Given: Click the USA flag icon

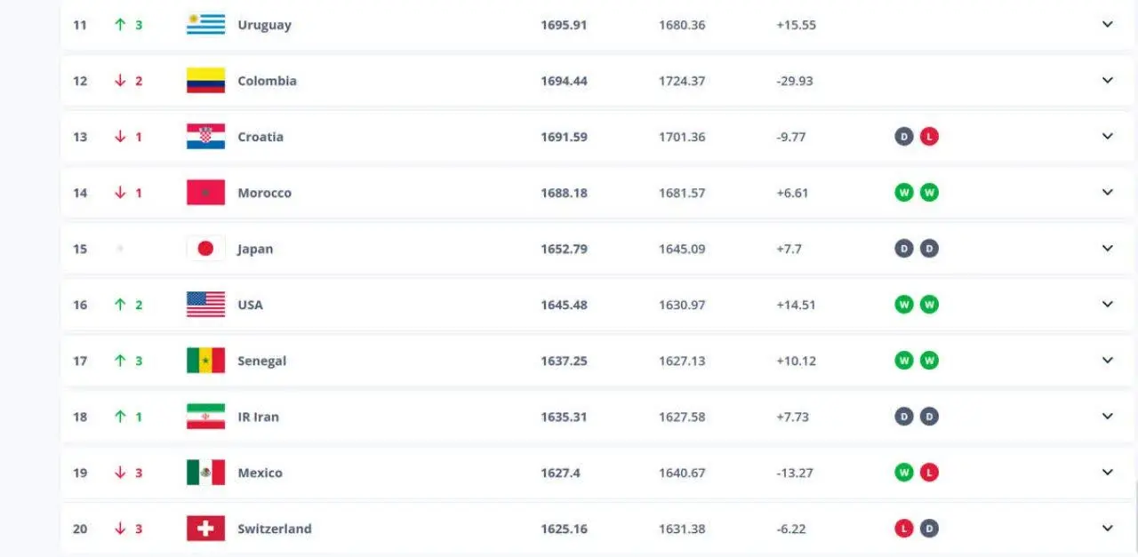Looking at the screenshot, I should 205,305.
